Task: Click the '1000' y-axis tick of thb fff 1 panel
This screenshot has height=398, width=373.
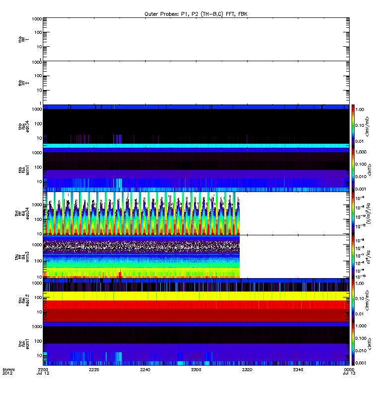Action: [x=37, y=19]
